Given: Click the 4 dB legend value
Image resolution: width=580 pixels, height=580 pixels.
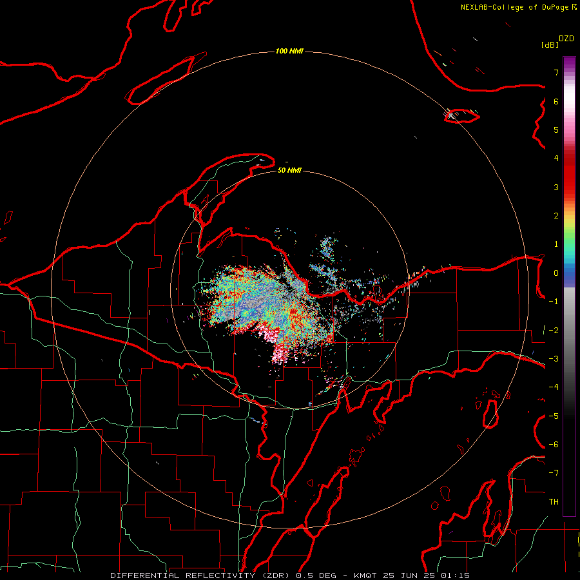Looking at the screenshot, I should 556,159.
